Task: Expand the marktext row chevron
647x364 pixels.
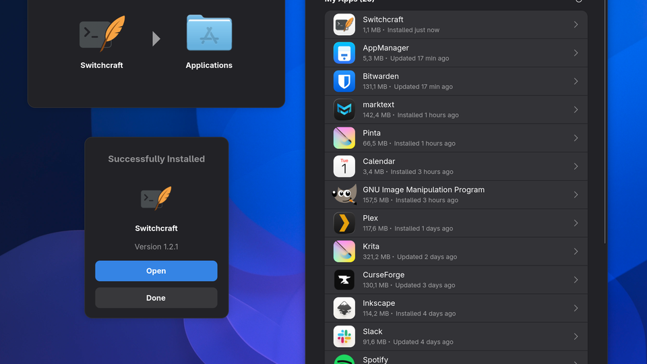Action: [x=576, y=110]
